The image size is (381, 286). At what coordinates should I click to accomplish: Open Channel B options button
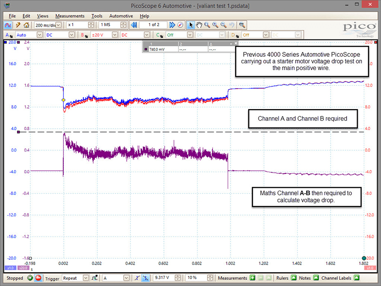[85, 35]
